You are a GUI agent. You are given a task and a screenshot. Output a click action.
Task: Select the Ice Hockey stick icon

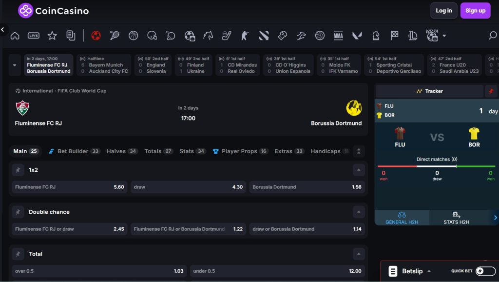pos(227,35)
